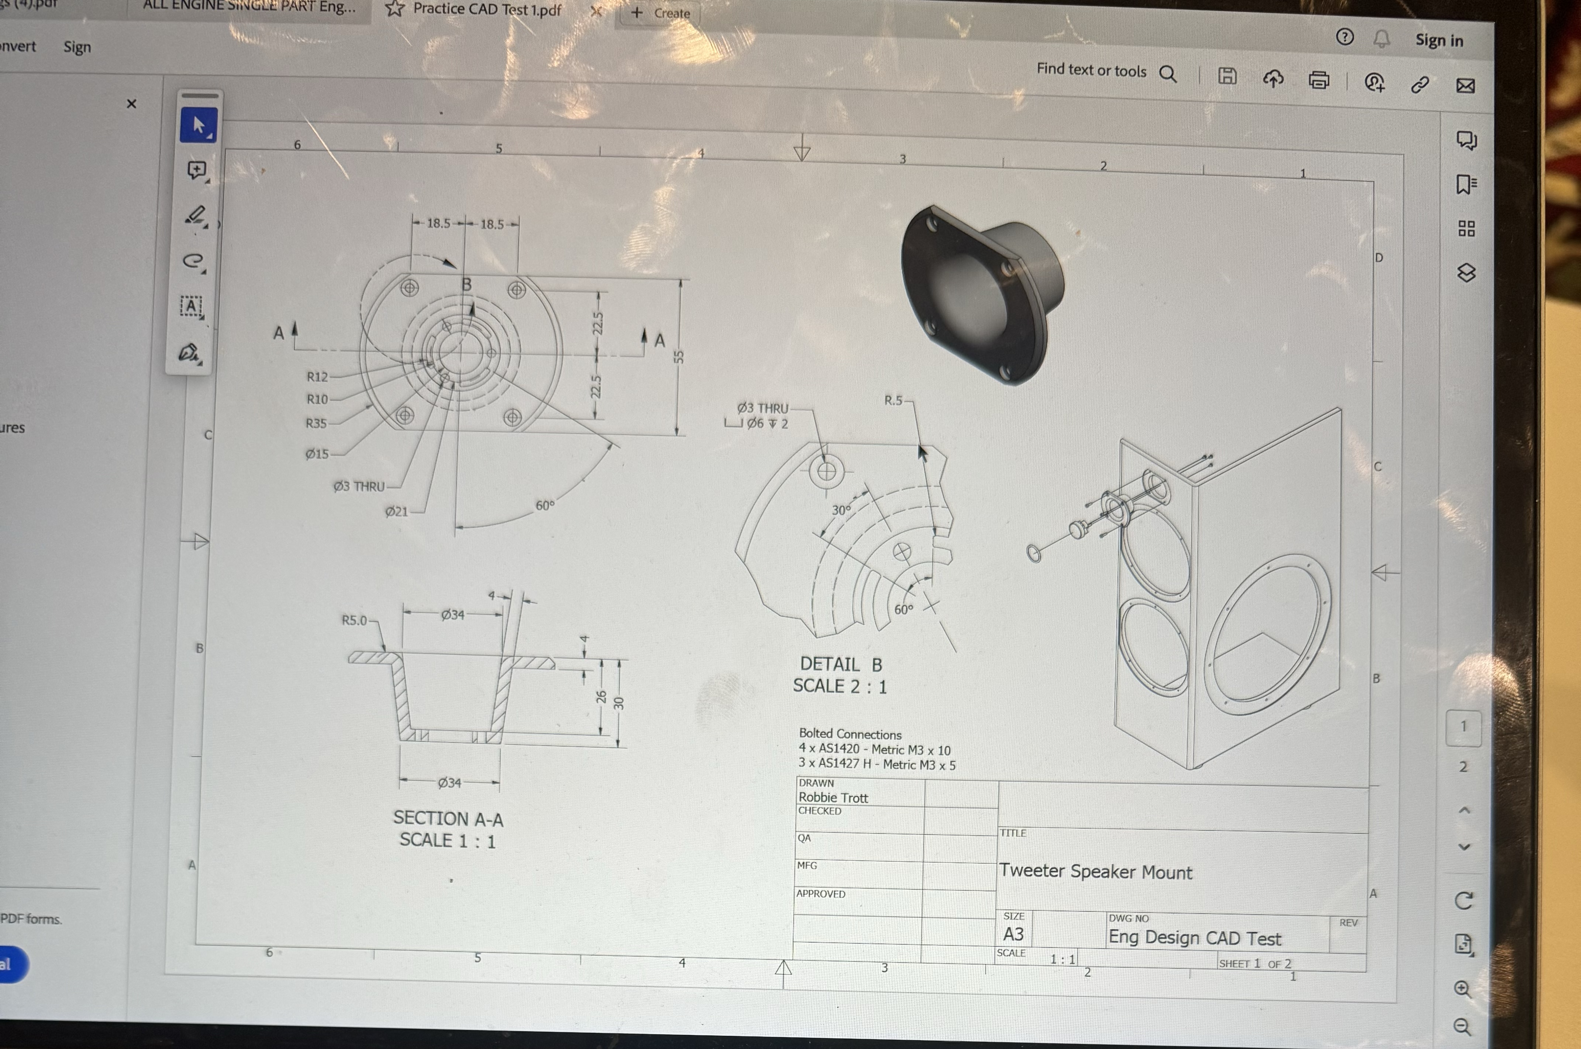
Task: Go to next page down chevron
Action: 1464,847
